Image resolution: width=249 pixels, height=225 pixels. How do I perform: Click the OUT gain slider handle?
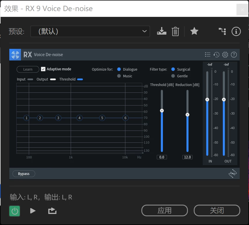click(x=224, y=99)
